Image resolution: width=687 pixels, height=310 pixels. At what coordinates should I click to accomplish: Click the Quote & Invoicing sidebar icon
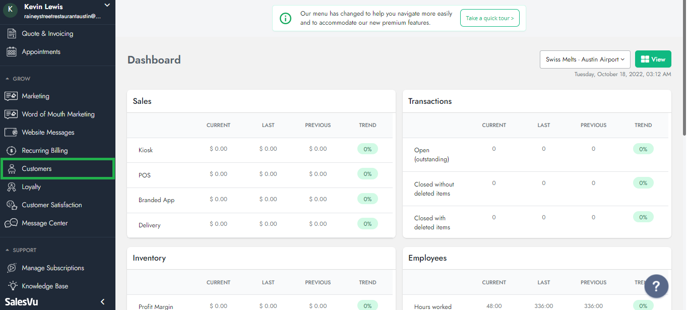11,34
